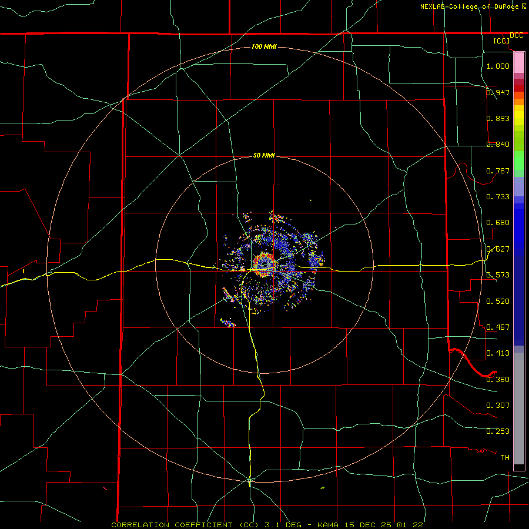This screenshot has width=529, height=529.
Task: Click the [CC] legend label
Action: 501,41
